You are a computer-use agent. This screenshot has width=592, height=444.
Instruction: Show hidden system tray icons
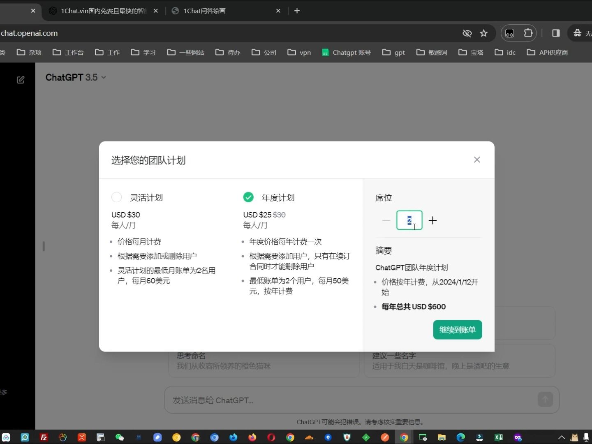(x=561, y=437)
